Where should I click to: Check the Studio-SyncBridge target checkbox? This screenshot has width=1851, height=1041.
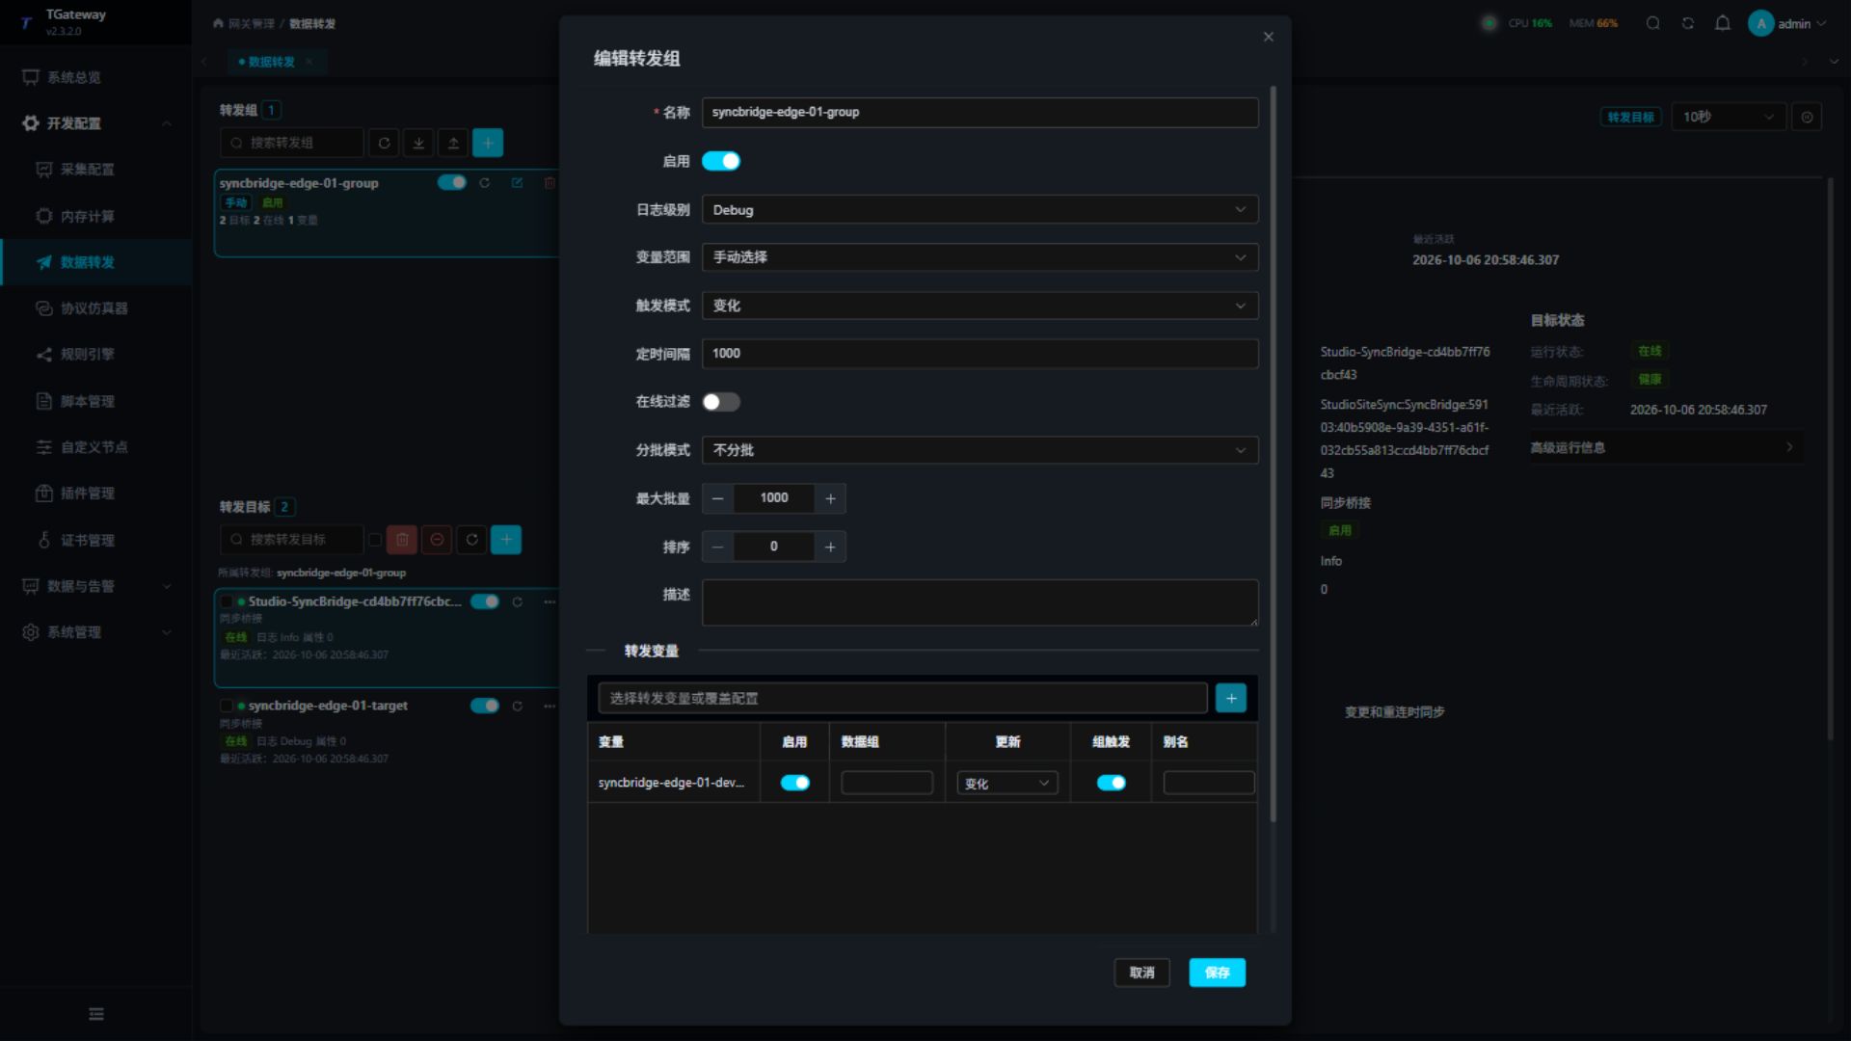tap(227, 601)
